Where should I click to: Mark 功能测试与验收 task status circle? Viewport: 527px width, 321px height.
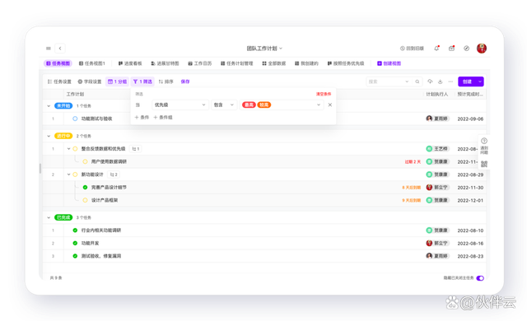[x=75, y=119]
